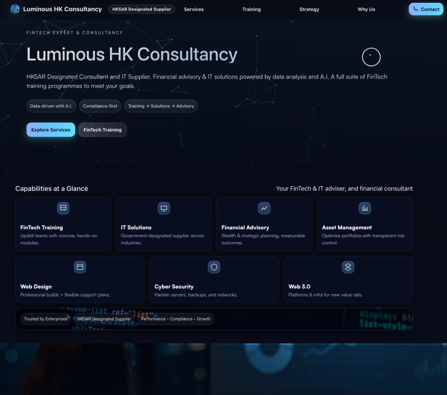
Task: Open the Training navigation item
Action: pos(251,9)
